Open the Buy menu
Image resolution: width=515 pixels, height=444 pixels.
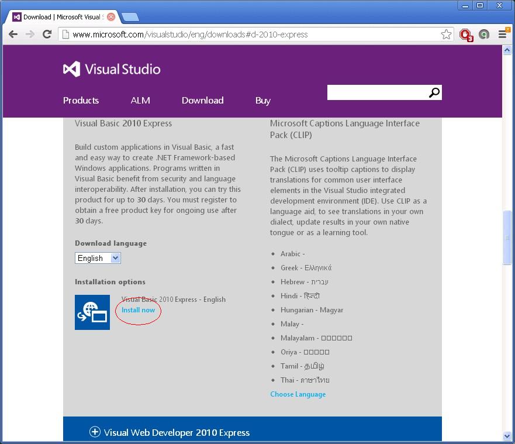click(262, 101)
